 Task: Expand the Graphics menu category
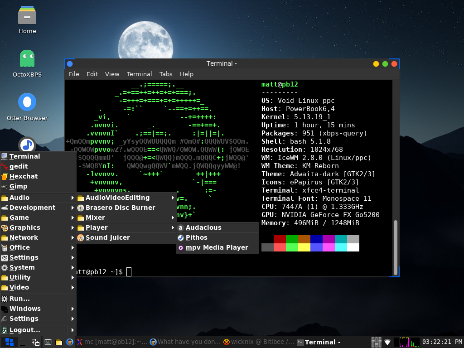click(x=24, y=227)
